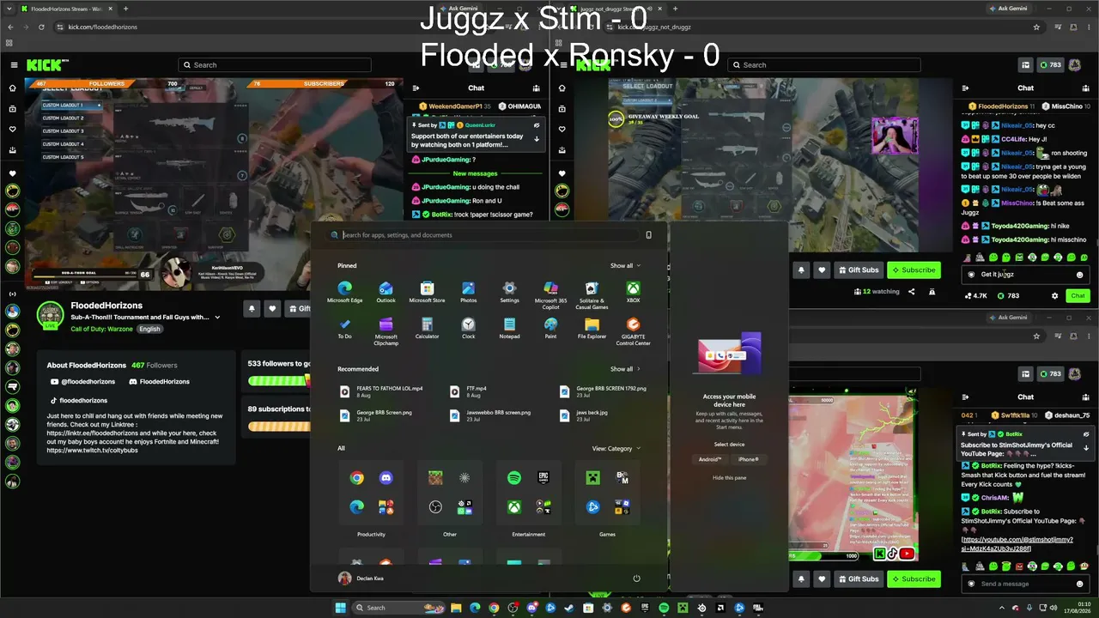1099x618 pixels.
Task: Collapse chat panel in left Kick window
Action: [x=416, y=88]
